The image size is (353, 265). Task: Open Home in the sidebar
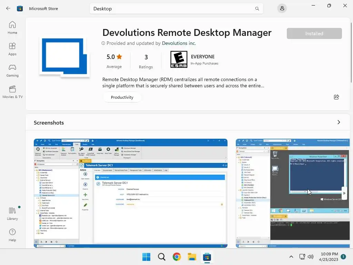pyautogui.click(x=12, y=28)
